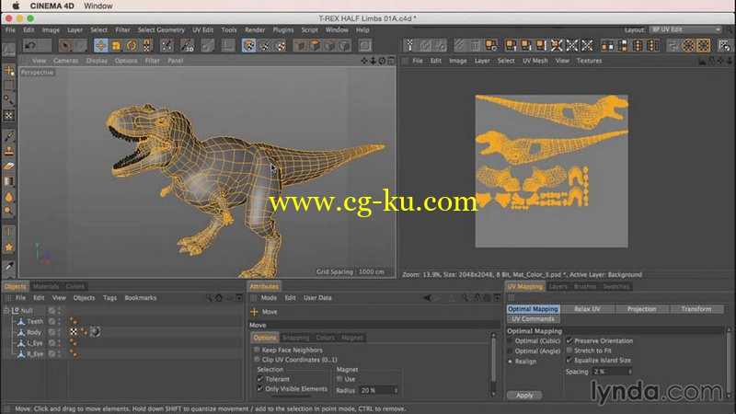Select the gradient tool in left palette
Screen dimensions: 736x414
click(9, 181)
